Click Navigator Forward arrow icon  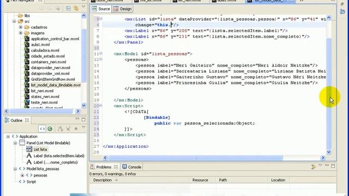pos(50,9)
